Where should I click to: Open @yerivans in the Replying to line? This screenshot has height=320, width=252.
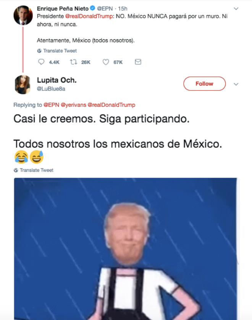(73, 105)
